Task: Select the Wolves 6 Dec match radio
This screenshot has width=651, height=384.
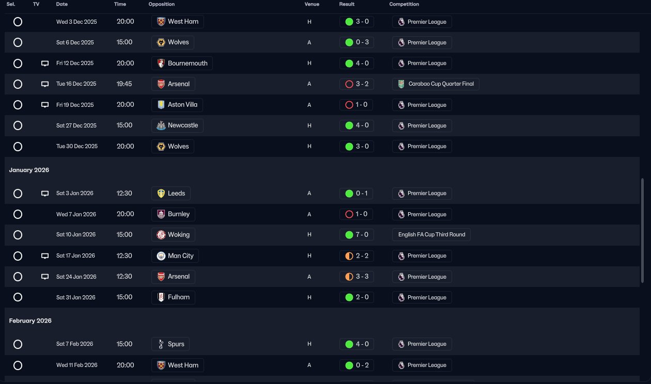Action: point(18,42)
